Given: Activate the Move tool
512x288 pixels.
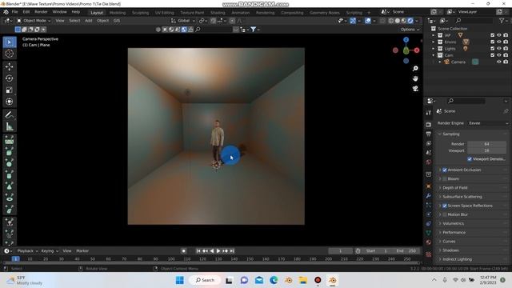Looking at the screenshot, I should pyautogui.click(x=9, y=66).
